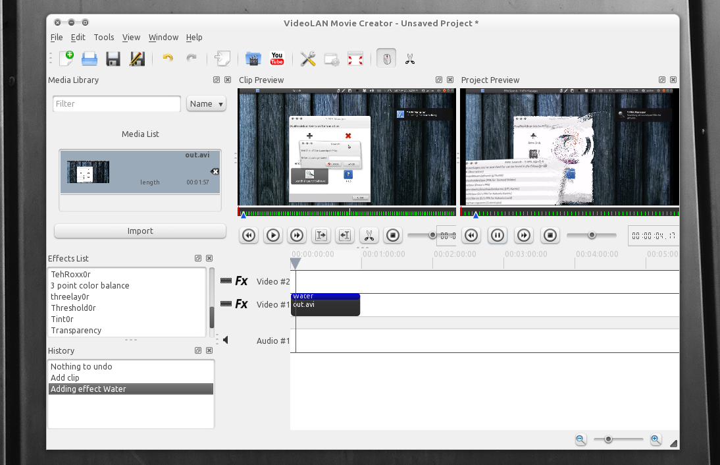Open a project with the folder icon
Screen dimensions: 720x465
90,59
